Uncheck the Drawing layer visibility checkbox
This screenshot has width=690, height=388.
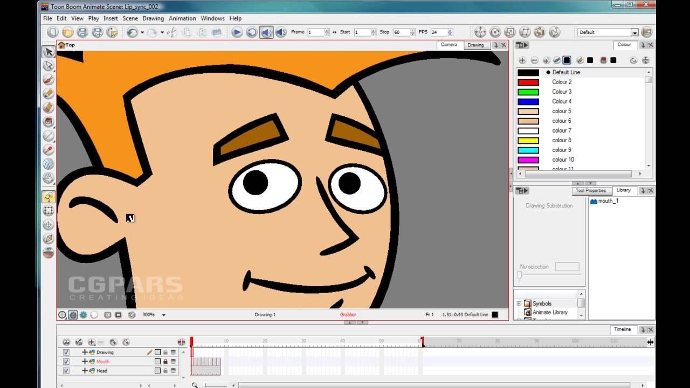(66, 352)
